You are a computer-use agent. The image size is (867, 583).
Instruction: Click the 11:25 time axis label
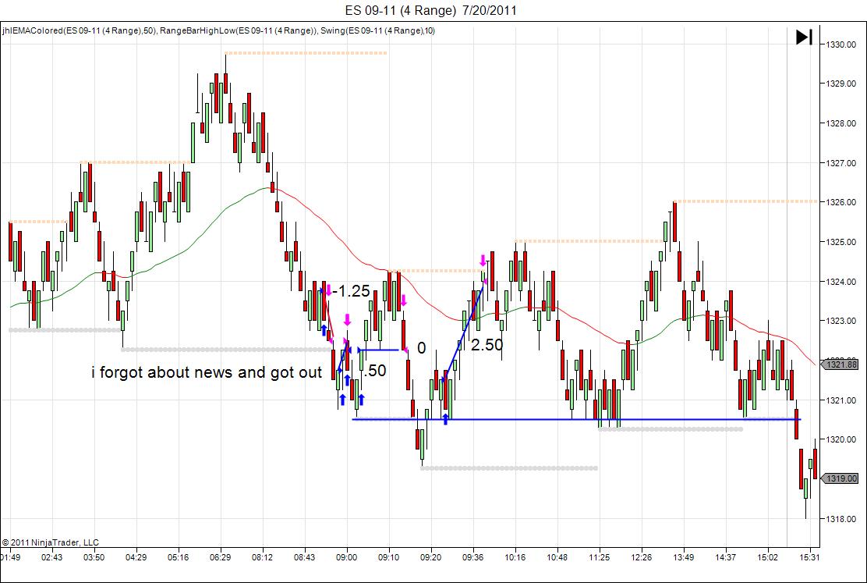point(600,557)
